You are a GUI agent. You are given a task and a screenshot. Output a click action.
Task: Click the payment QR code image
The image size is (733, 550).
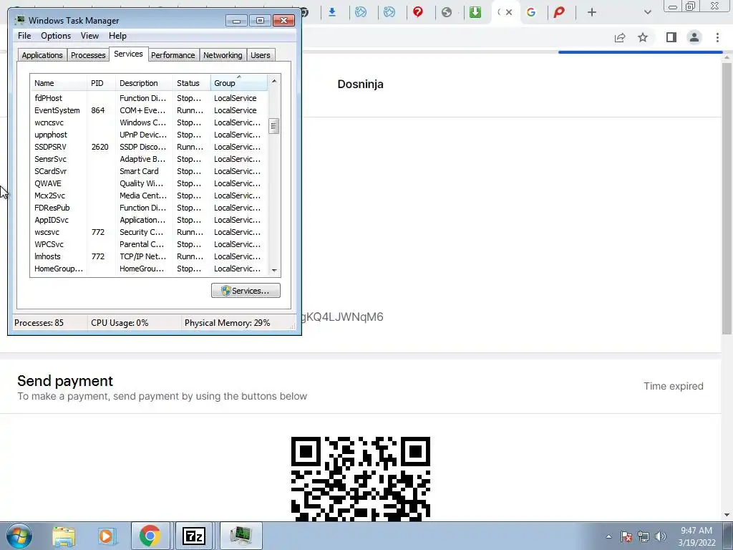(361, 479)
